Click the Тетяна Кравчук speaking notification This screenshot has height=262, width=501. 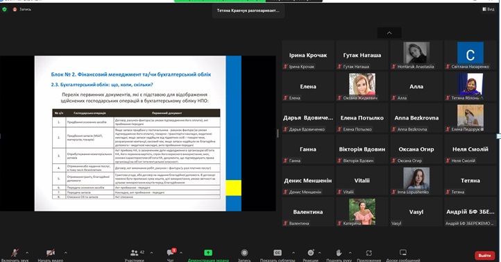point(248,10)
